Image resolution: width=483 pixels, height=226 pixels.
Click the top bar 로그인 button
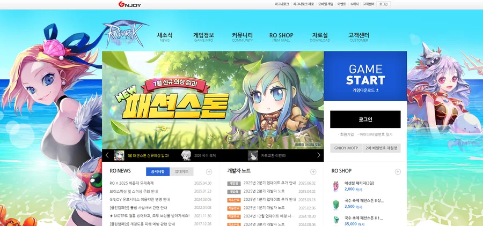(384, 4)
